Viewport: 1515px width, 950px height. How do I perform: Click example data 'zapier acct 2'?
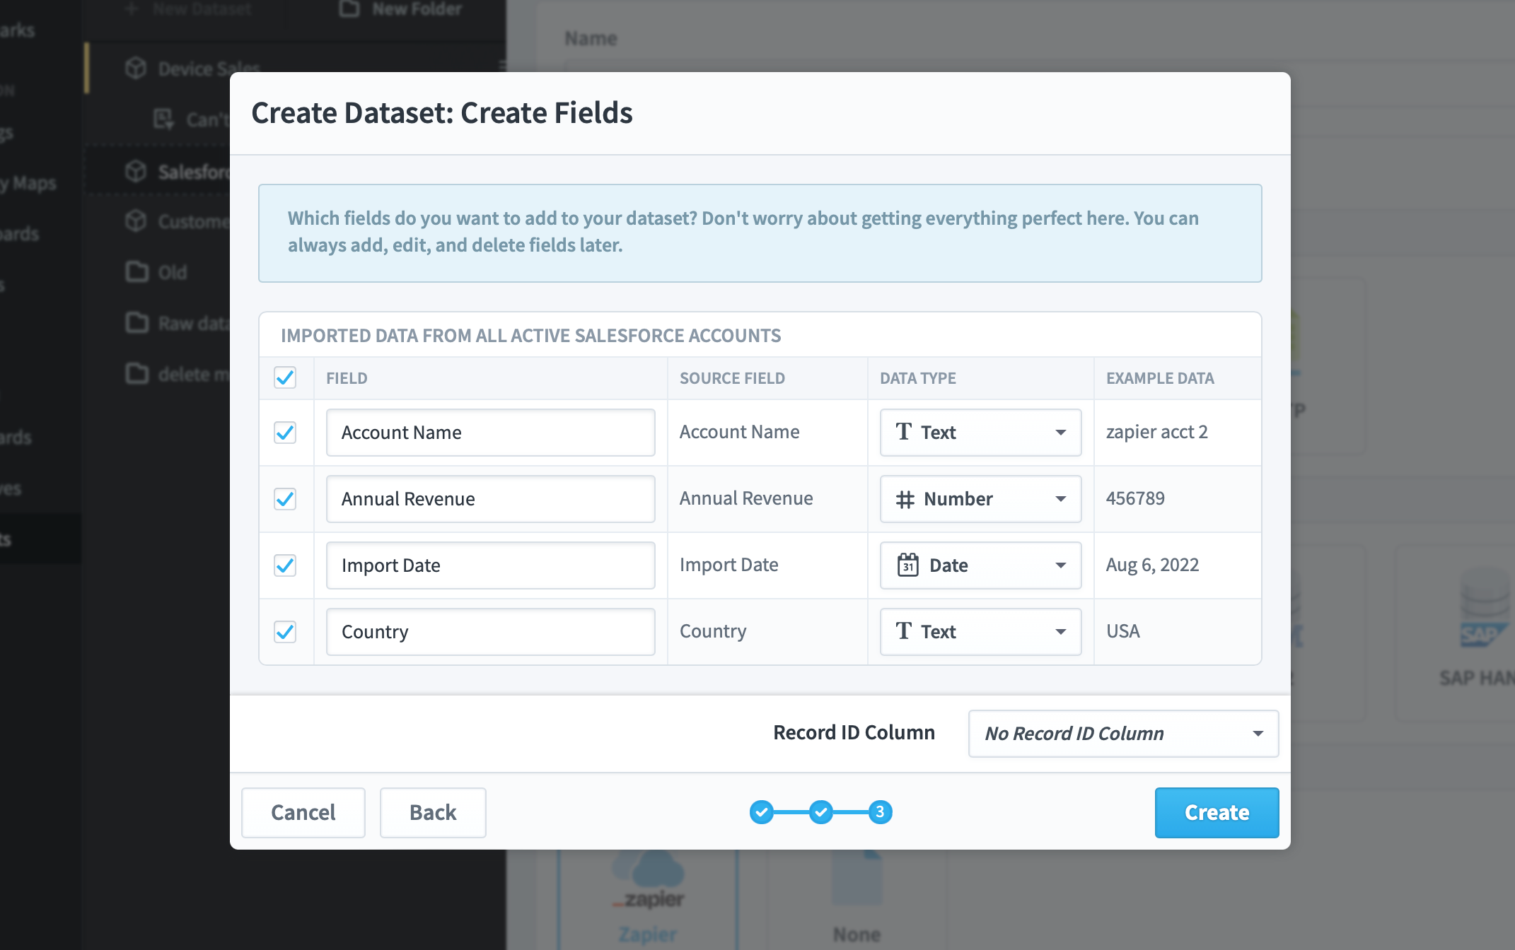coord(1157,432)
